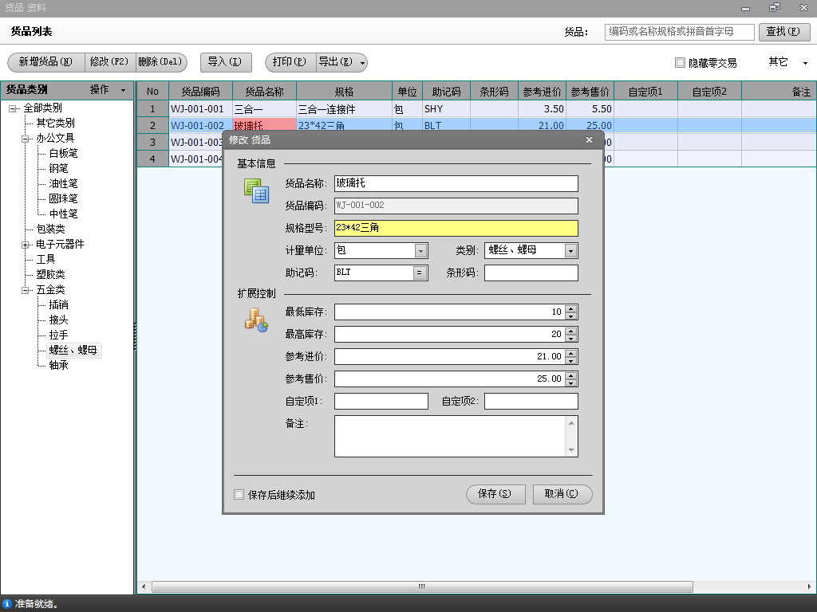Collapse the 办公文具 category node
Image resolution: width=817 pixels, height=612 pixels.
26,139
